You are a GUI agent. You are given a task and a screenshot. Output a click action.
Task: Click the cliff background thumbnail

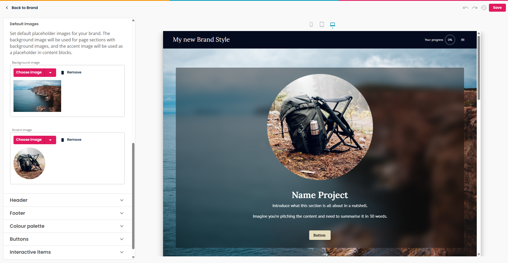[37, 96]
